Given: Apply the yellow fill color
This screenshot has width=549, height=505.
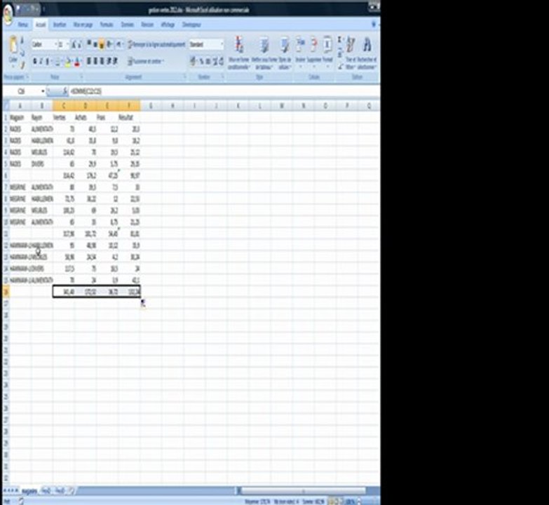Looking at the screenshot, I should click(67, 62).
